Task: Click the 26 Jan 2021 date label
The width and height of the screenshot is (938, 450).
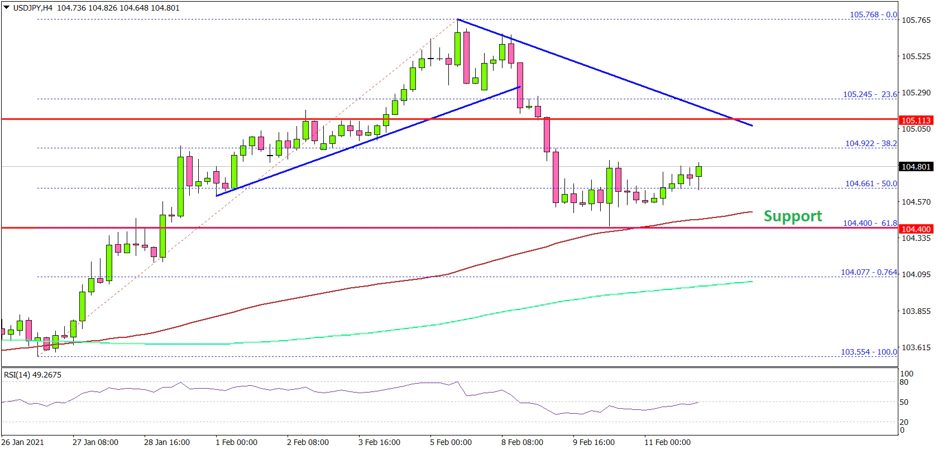Action: point(23,442)
